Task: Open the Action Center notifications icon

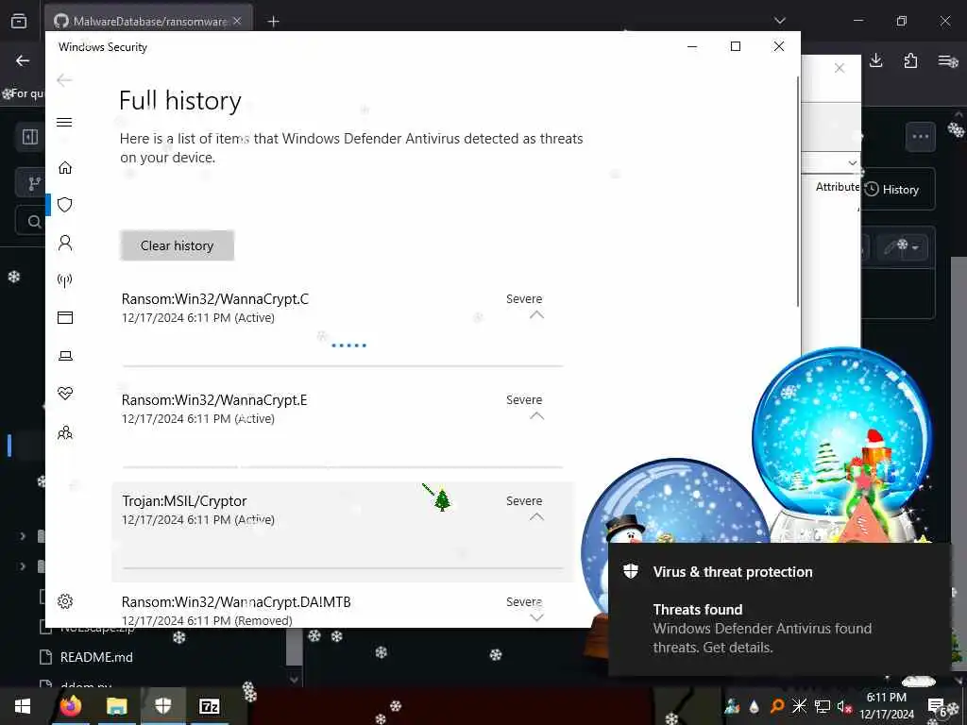Action: (938, 706)
